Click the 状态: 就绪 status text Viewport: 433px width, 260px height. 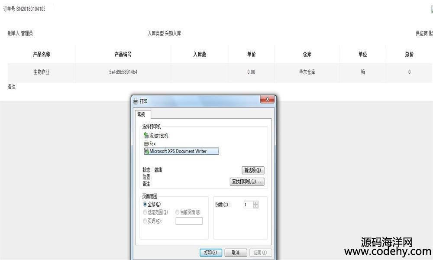pos(152,169)
